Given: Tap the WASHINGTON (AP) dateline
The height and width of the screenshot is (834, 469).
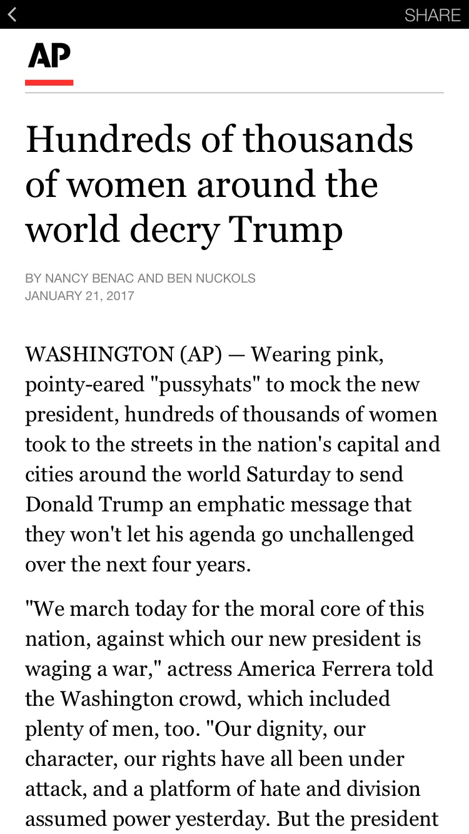Looking at the screenshot, I should tap(123, 354).
